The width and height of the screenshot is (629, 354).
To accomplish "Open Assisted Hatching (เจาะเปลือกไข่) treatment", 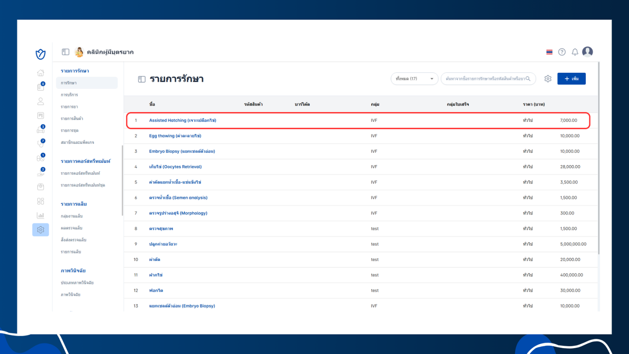I will click(183, 121).
